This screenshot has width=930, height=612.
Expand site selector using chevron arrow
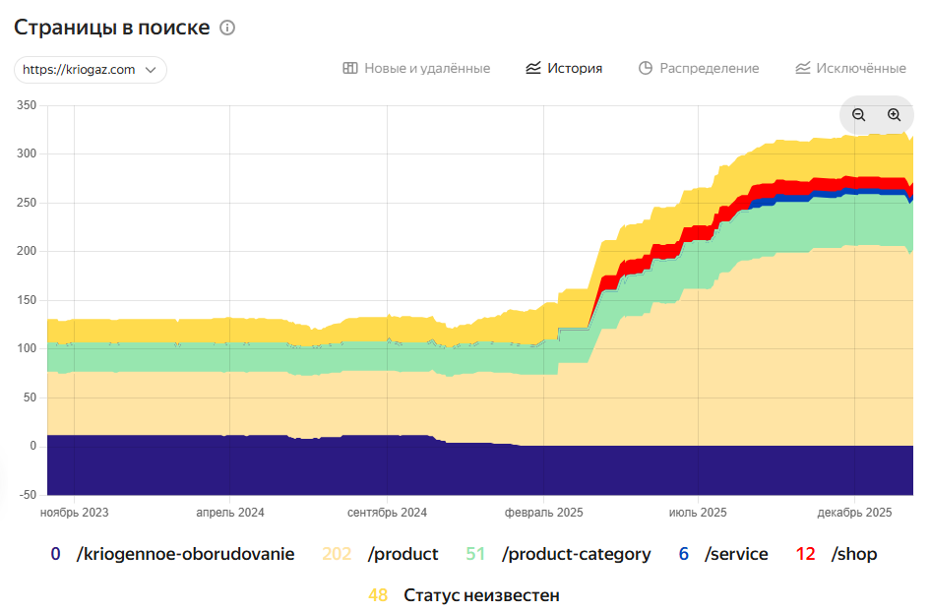[151, 70]
